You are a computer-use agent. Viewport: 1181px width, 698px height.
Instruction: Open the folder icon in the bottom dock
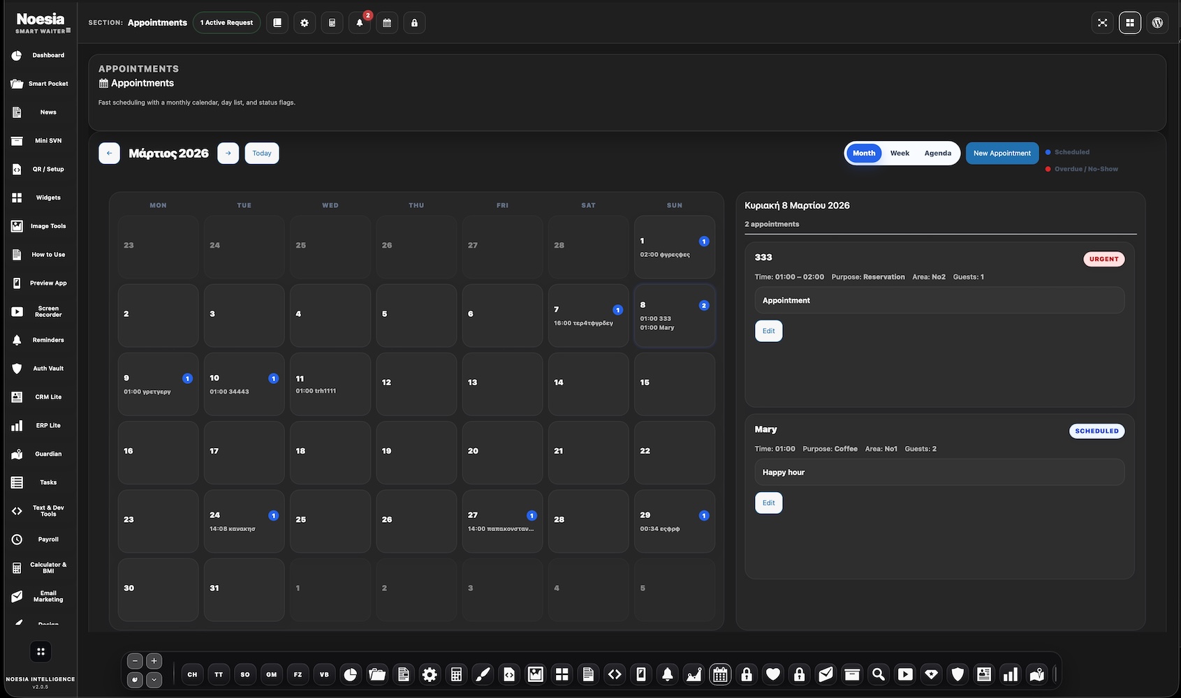click(377, 674)
